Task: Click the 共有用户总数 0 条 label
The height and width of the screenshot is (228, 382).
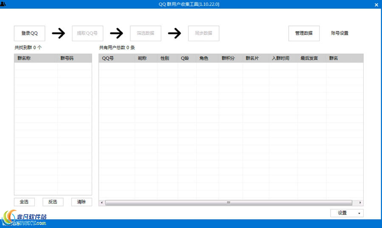Action: [117, 47]
